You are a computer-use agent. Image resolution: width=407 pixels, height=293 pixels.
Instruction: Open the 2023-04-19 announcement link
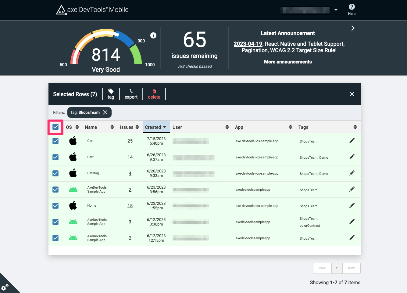tap(248, 44)
